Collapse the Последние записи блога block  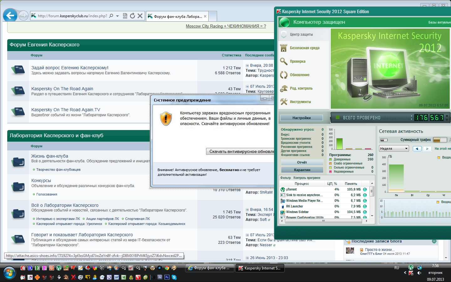pos(434,241)
